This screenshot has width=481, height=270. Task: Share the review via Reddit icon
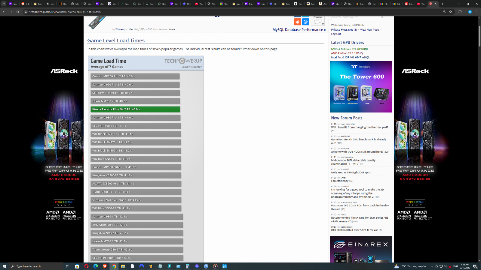pyautogui.click(x=297, y=22)
